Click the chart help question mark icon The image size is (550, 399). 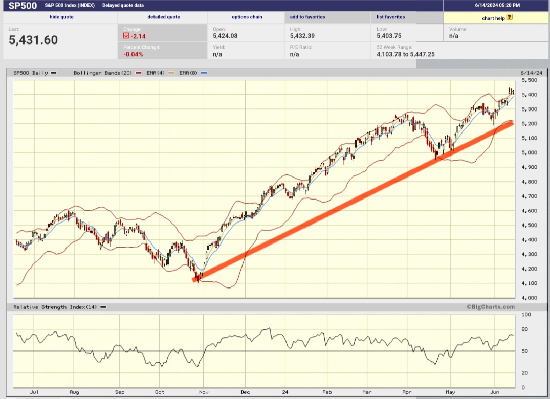[x=508, y=18]
